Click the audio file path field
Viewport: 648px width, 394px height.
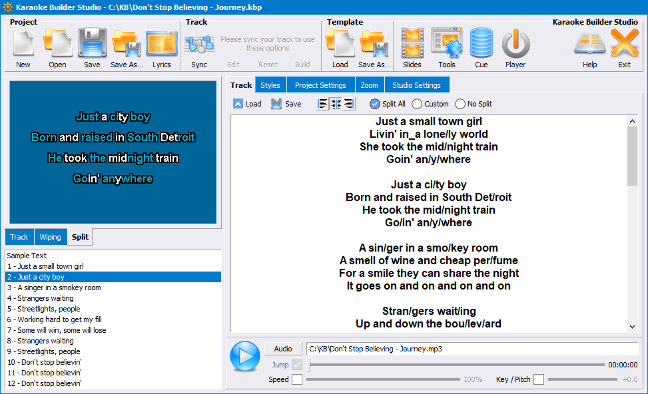(x=472, y=349)
